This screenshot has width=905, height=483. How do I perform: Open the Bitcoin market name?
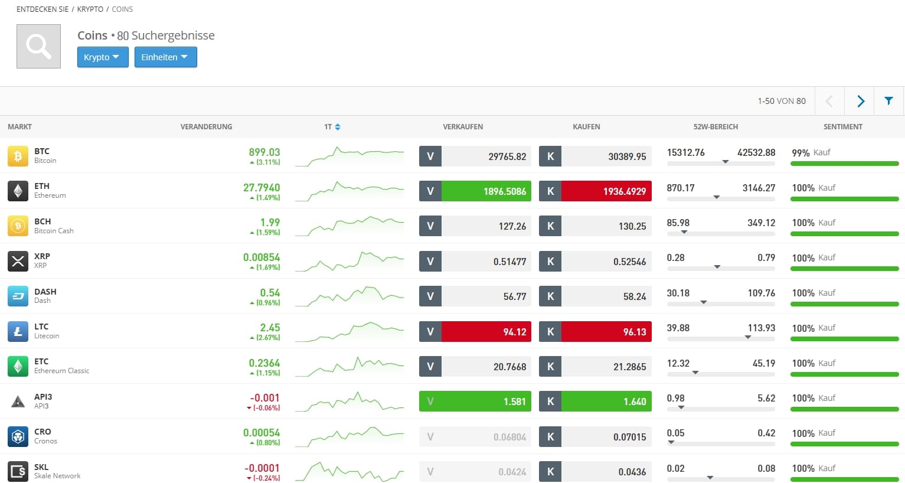click(45, 161)
